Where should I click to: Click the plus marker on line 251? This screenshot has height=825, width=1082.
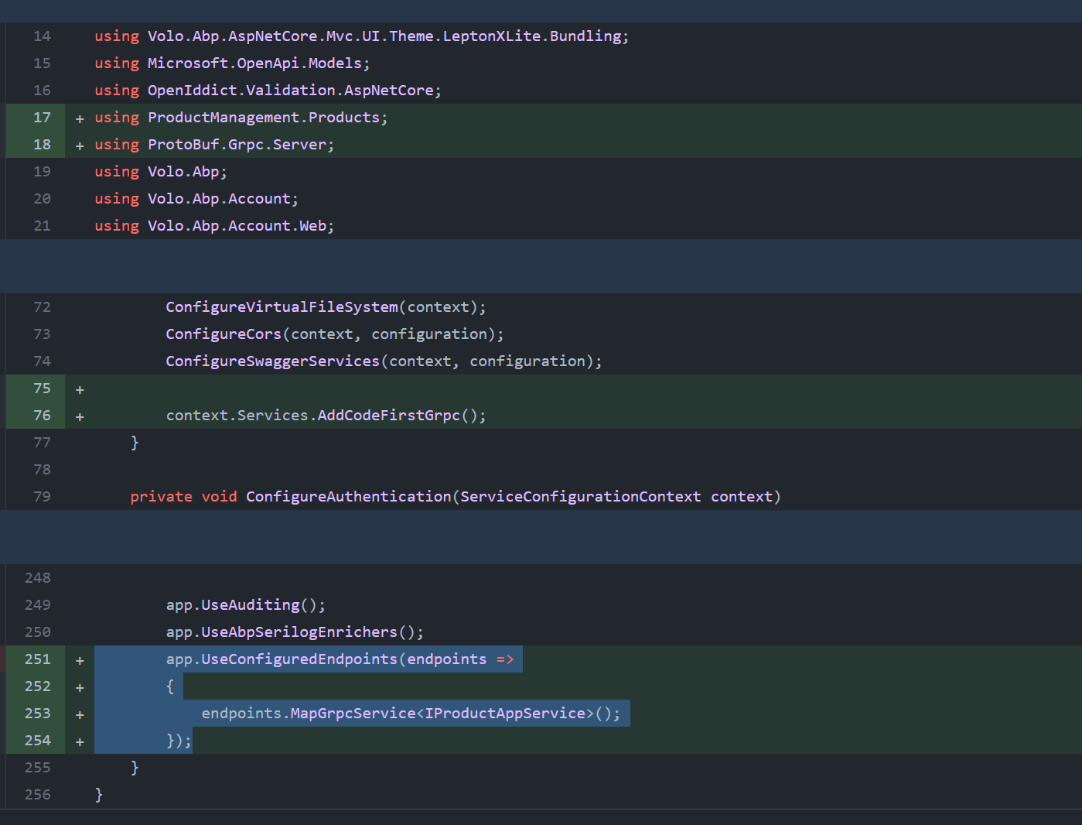tap(80, 660)
